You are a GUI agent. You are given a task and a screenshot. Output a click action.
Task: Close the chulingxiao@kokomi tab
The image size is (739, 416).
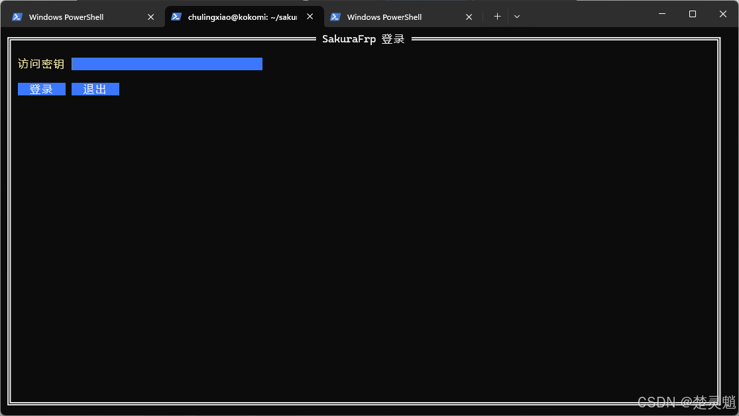(x=310, y=17)
